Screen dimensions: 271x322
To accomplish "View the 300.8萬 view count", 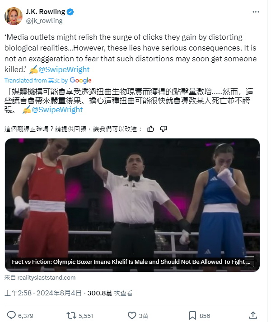I will click(x=110, y=293).
